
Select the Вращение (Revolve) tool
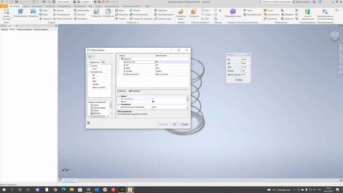pos(33,13)
